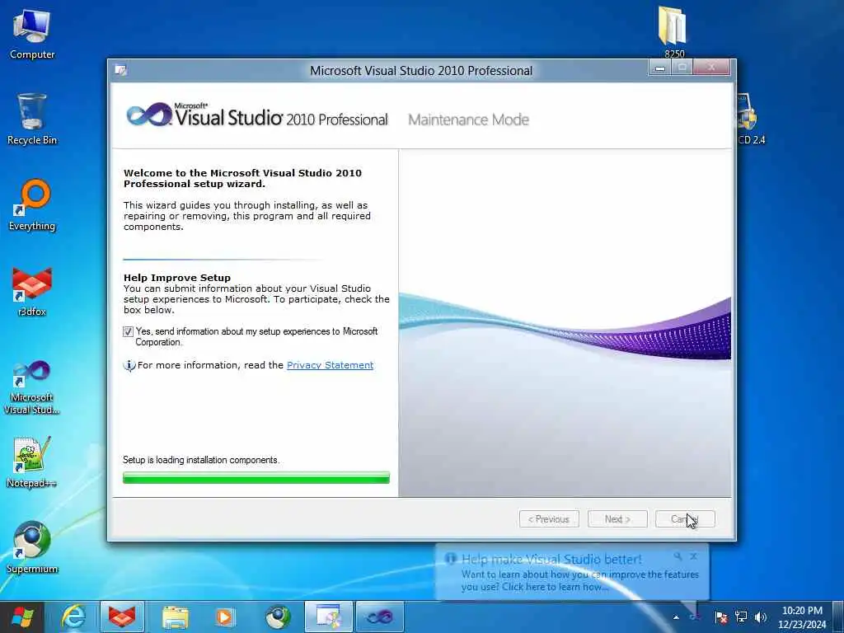Open r3dfox from the taskbar
Screen dimensions: 844x633
[122, 617]
